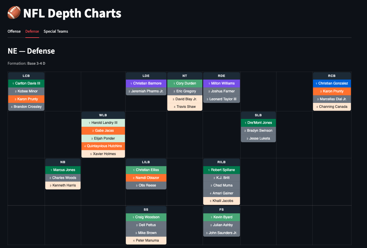367x248 pixels.
Task: Click Craig Woodson at SS
Action: click(x=146, y=217)
